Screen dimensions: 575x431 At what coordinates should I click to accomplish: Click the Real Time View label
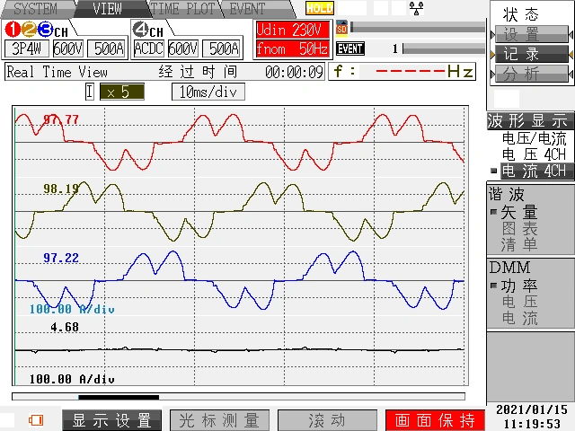[57, 72]
